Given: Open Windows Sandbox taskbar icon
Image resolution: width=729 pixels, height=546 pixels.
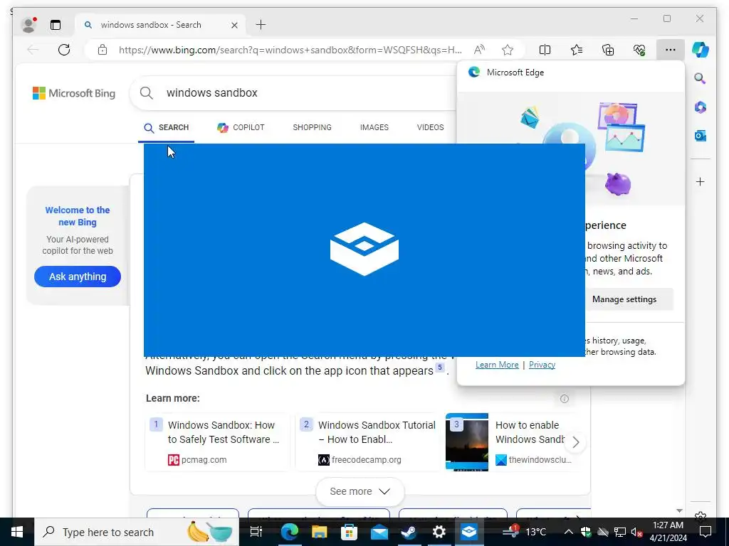Looking at the screenshot, I should pos(468,532).
